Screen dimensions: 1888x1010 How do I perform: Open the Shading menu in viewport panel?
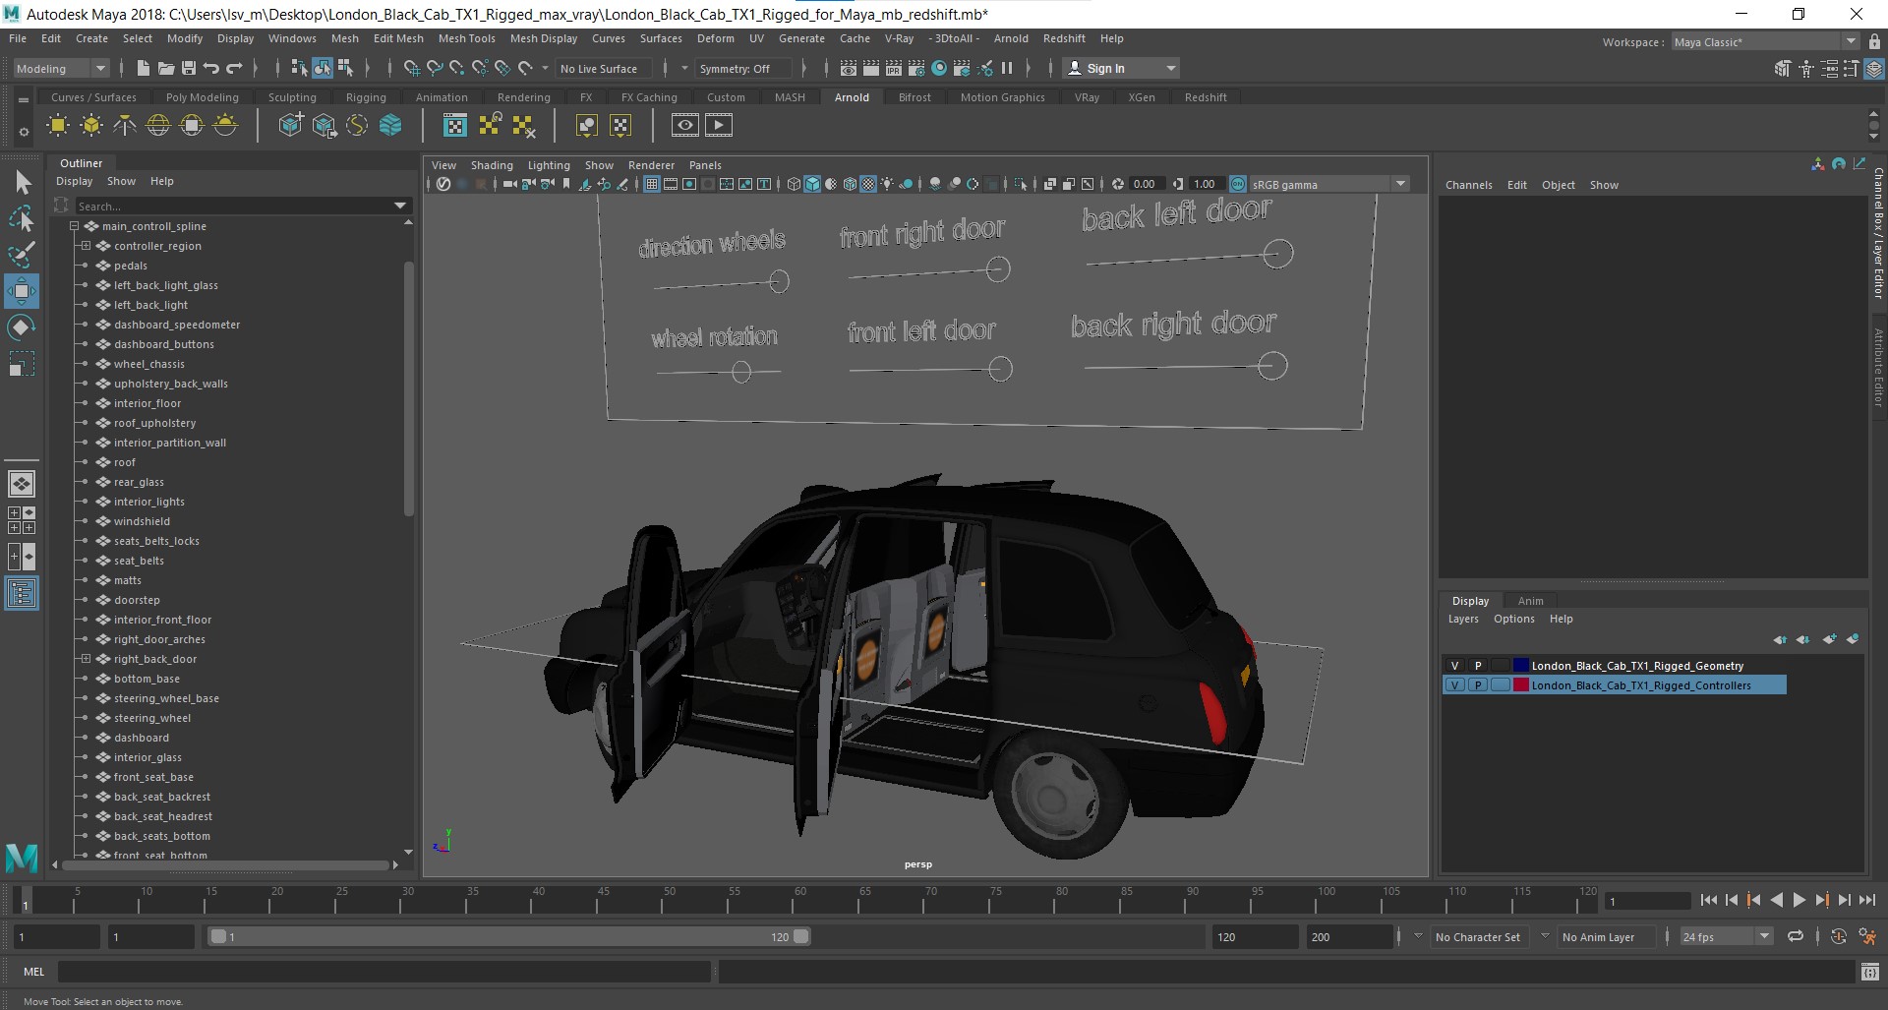(x=492, y=165)
